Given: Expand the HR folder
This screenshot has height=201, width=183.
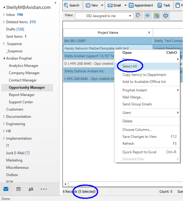Looking at the screenshot, I should click(x=4, y=131).
